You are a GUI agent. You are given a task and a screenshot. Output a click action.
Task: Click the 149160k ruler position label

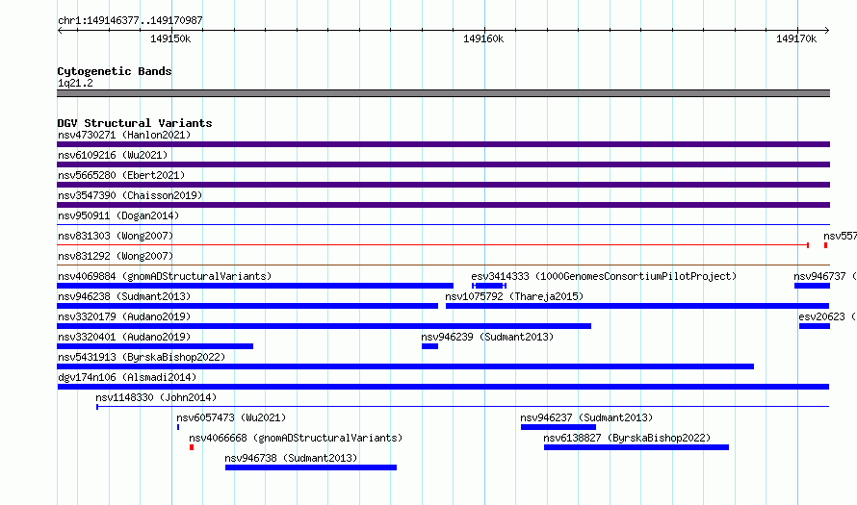[x=483, y=38]
